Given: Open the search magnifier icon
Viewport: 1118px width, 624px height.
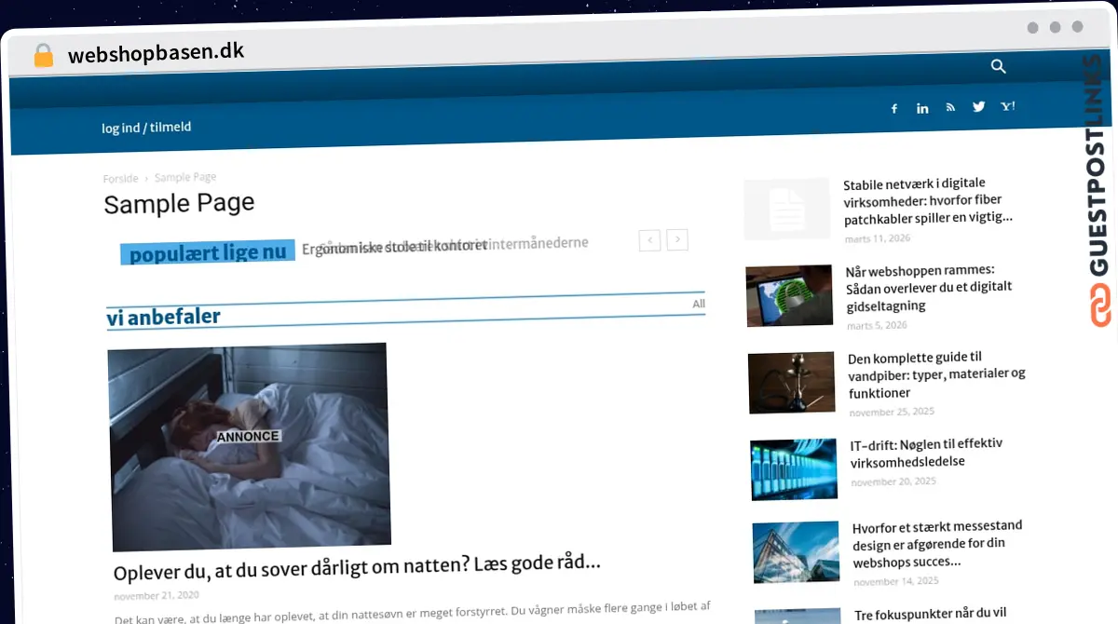Looking at the screenshot, I should pyautogui.click(x=998, y=66).
